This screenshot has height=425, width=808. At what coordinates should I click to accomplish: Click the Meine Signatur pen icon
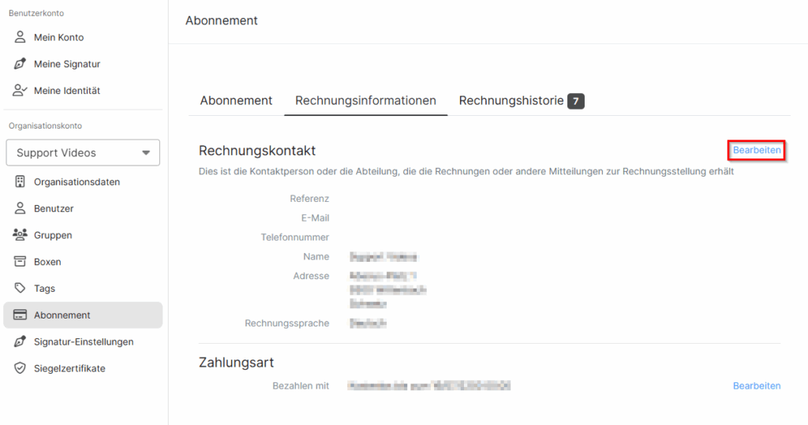point(20,64)
